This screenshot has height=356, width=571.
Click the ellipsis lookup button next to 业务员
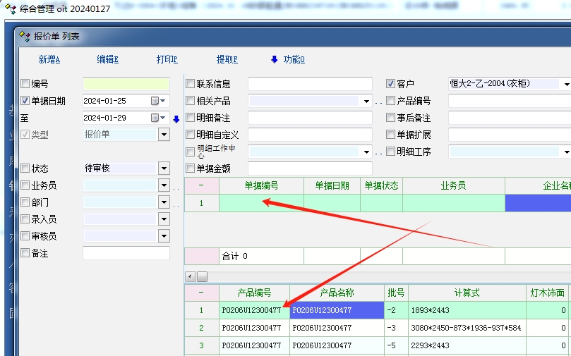[176, 186]
